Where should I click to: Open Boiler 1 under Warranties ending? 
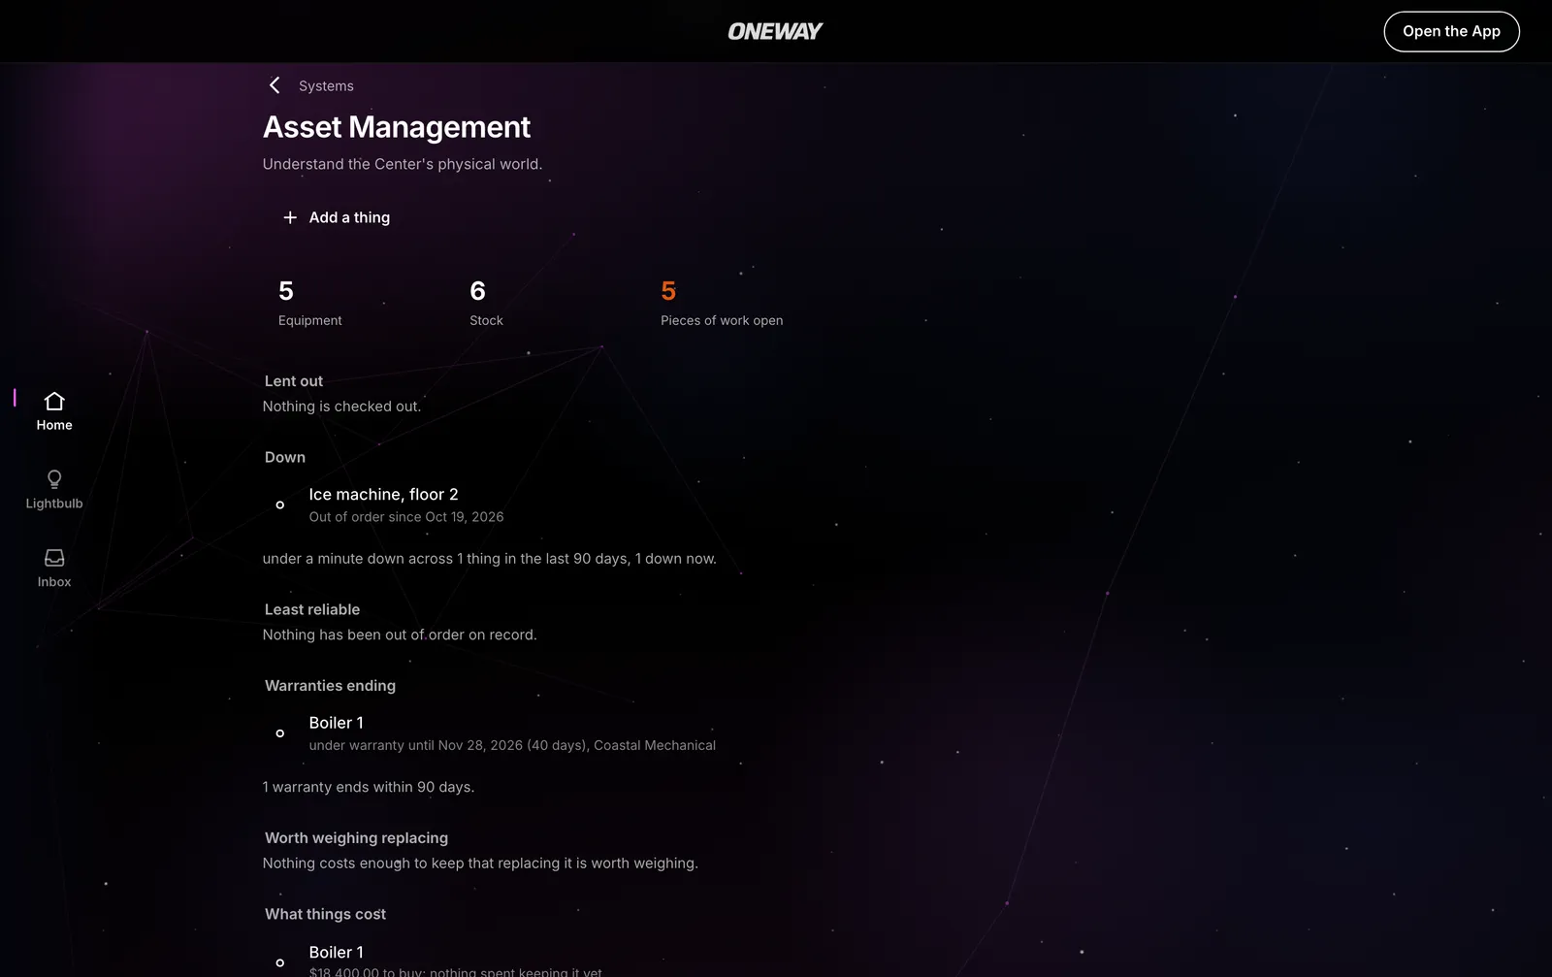336,723
